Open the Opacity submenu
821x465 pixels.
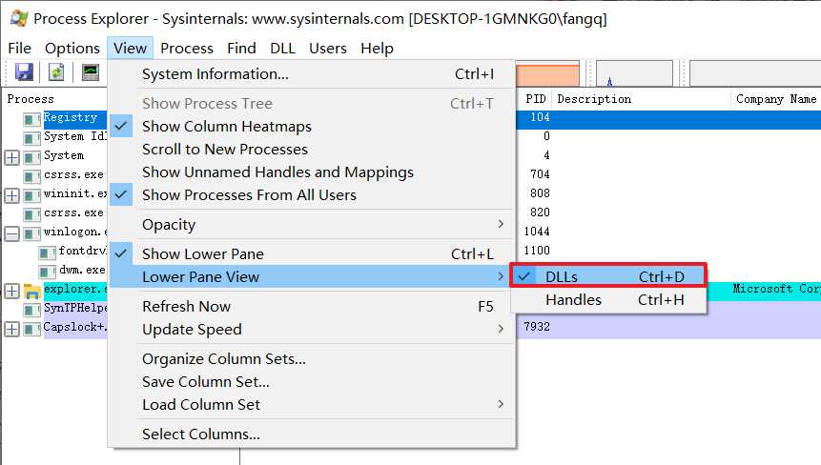[311, 224]
